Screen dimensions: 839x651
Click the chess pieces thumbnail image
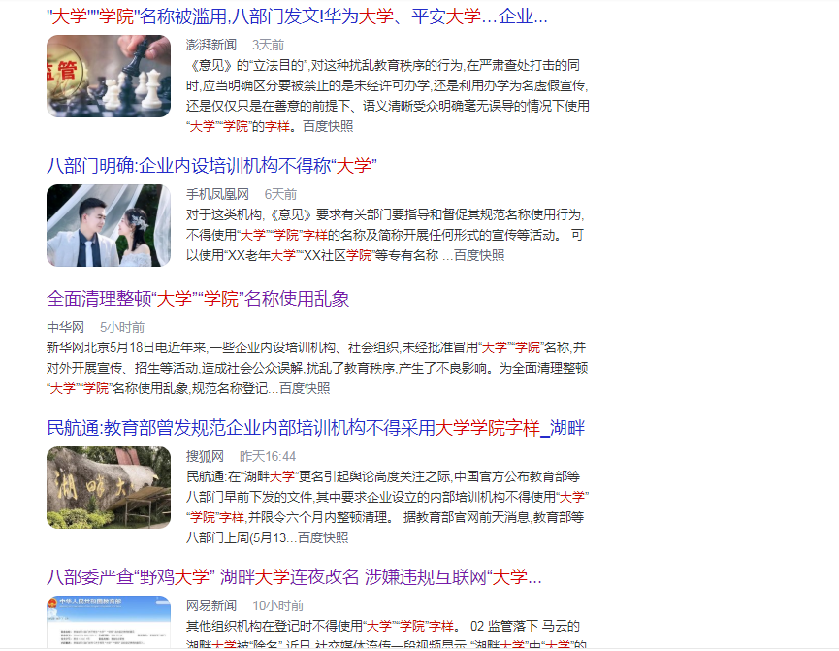tap(109, 76)
